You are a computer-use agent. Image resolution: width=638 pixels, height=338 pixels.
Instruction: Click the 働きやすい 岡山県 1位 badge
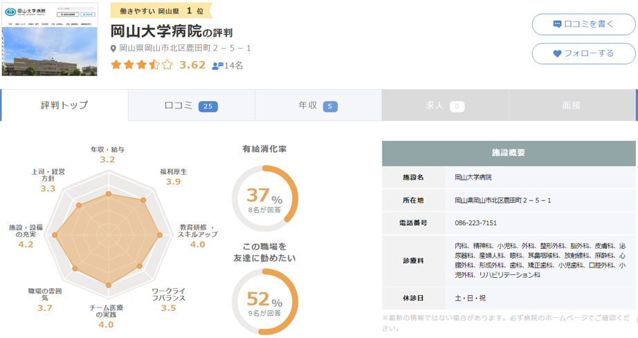pyautogui.click(x=161, y=11)
